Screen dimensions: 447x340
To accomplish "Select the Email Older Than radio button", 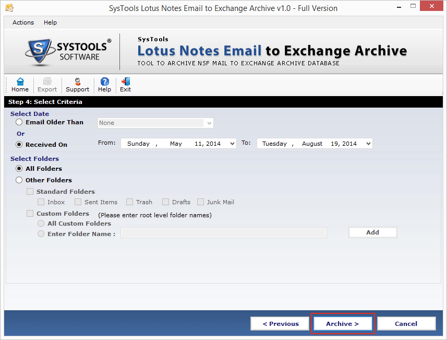I will pos(19,122).
